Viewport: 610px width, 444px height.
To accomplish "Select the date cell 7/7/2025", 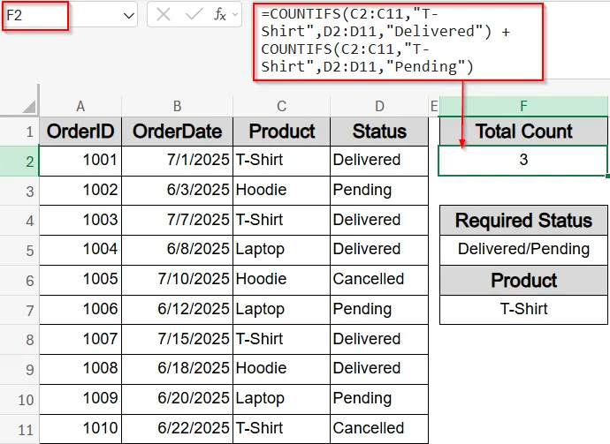I will pyautogui.click(x=178, y=221).
